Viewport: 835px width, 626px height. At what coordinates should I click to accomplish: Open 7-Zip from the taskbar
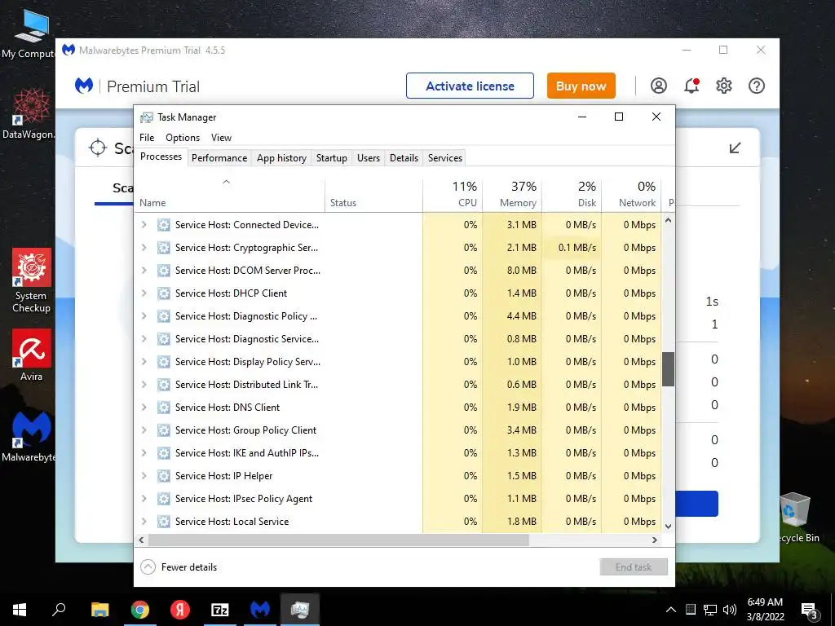click(x=220, y=610)
